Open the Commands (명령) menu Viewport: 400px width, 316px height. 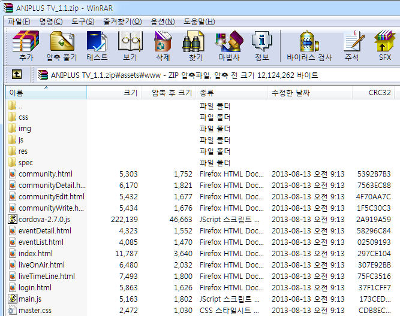pos(51,22)
